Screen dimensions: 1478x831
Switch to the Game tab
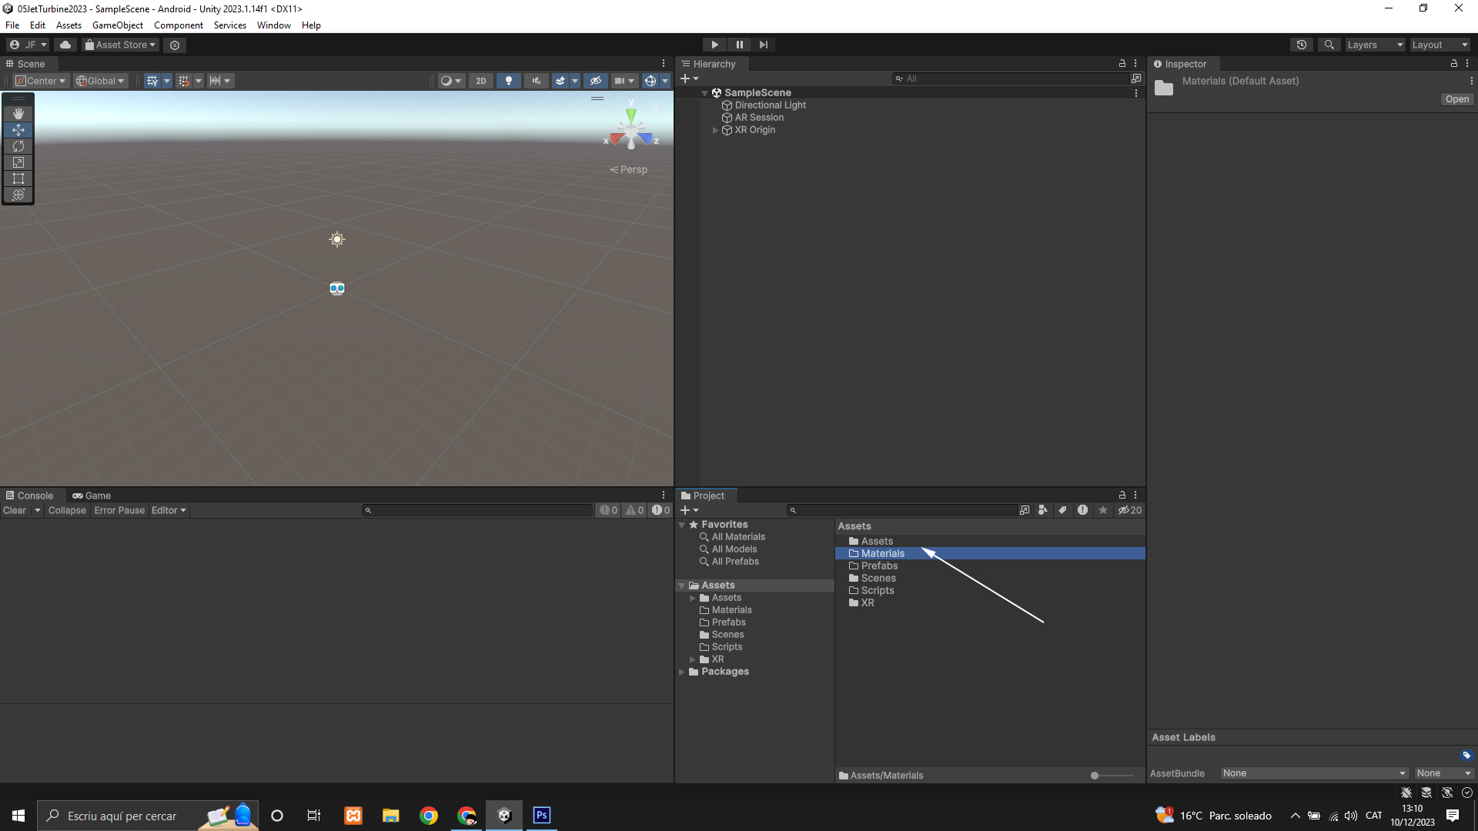pos(92,496)
